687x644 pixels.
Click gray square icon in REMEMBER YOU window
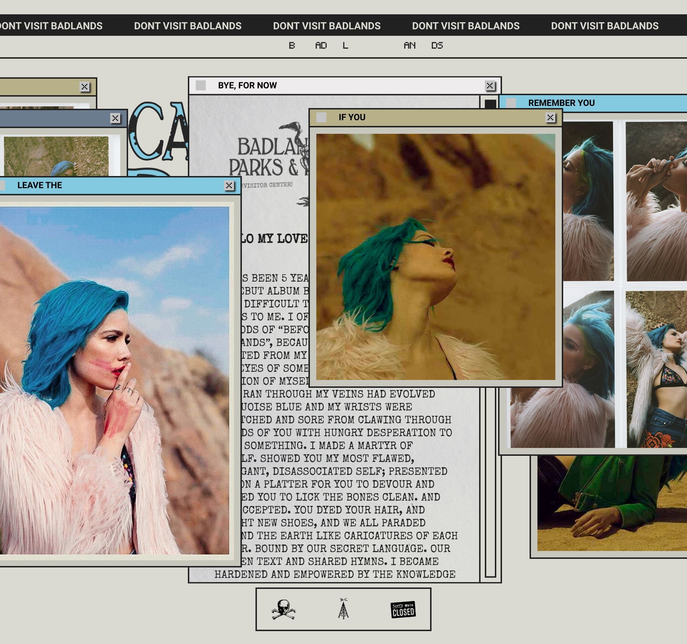(511, 103)
